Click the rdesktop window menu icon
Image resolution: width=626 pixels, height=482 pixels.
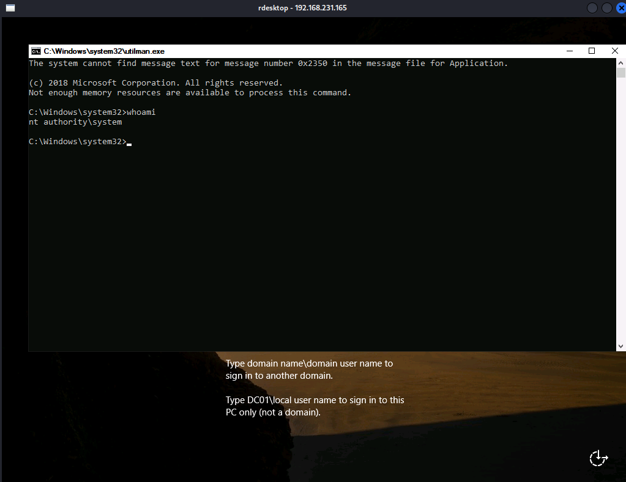(x=10, y=8)
